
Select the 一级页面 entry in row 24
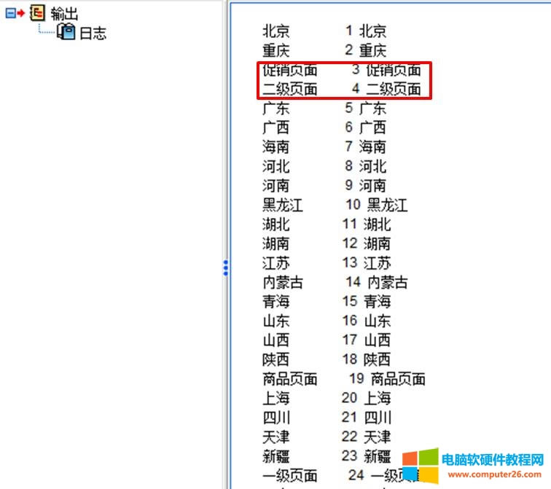pos(290,476)
